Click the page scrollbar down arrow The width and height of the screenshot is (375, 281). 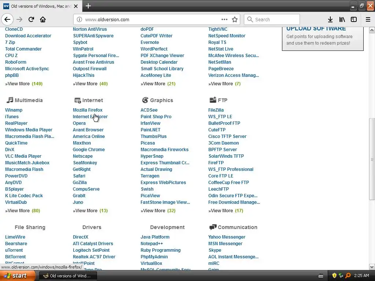(x=372, y=267)
